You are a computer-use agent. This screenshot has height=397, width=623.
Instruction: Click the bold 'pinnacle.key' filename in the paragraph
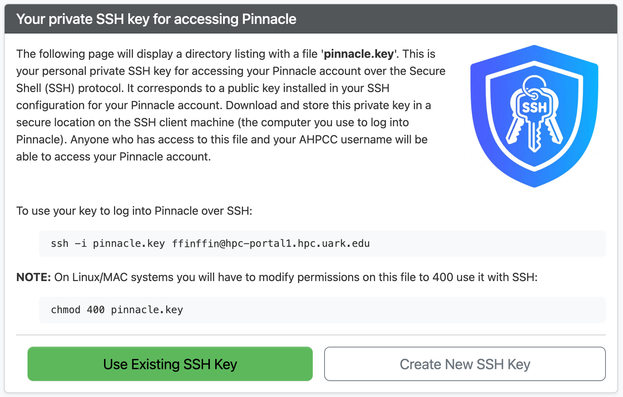pos(359,54)
